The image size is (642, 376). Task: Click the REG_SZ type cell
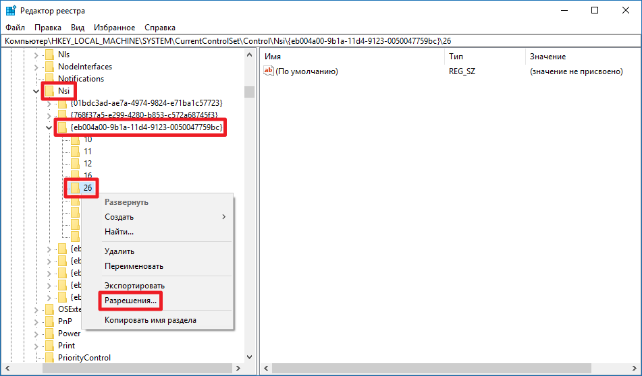[462, 71]
